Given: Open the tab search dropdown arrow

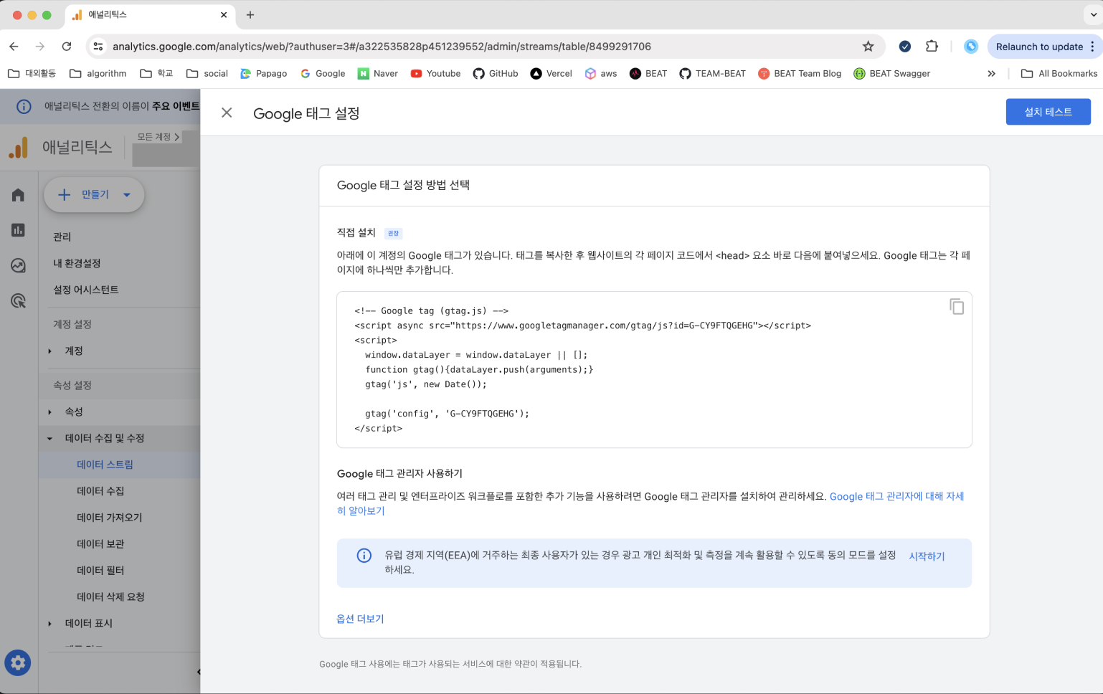Looking at the screenshot, I should coord(1093,14).
